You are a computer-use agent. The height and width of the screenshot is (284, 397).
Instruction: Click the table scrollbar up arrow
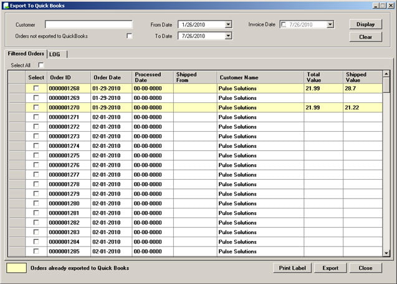coord(386,74)
